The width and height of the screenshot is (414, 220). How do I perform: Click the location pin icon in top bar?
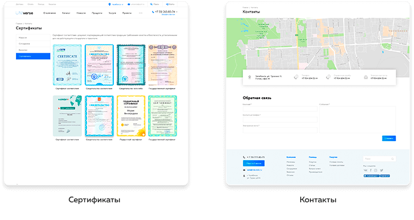110,4
